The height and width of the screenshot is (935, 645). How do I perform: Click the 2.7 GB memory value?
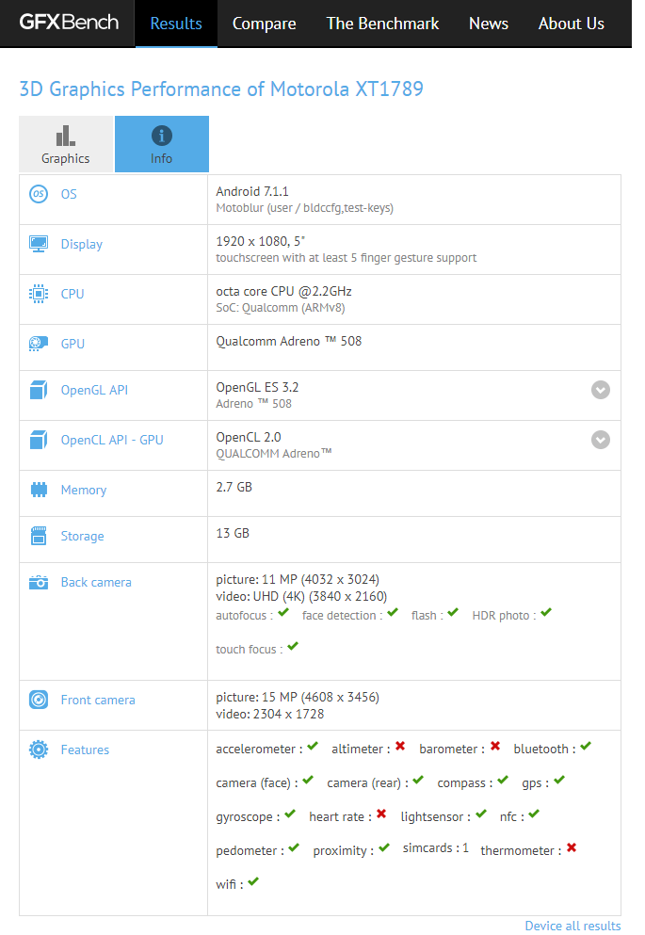[234, 487]
